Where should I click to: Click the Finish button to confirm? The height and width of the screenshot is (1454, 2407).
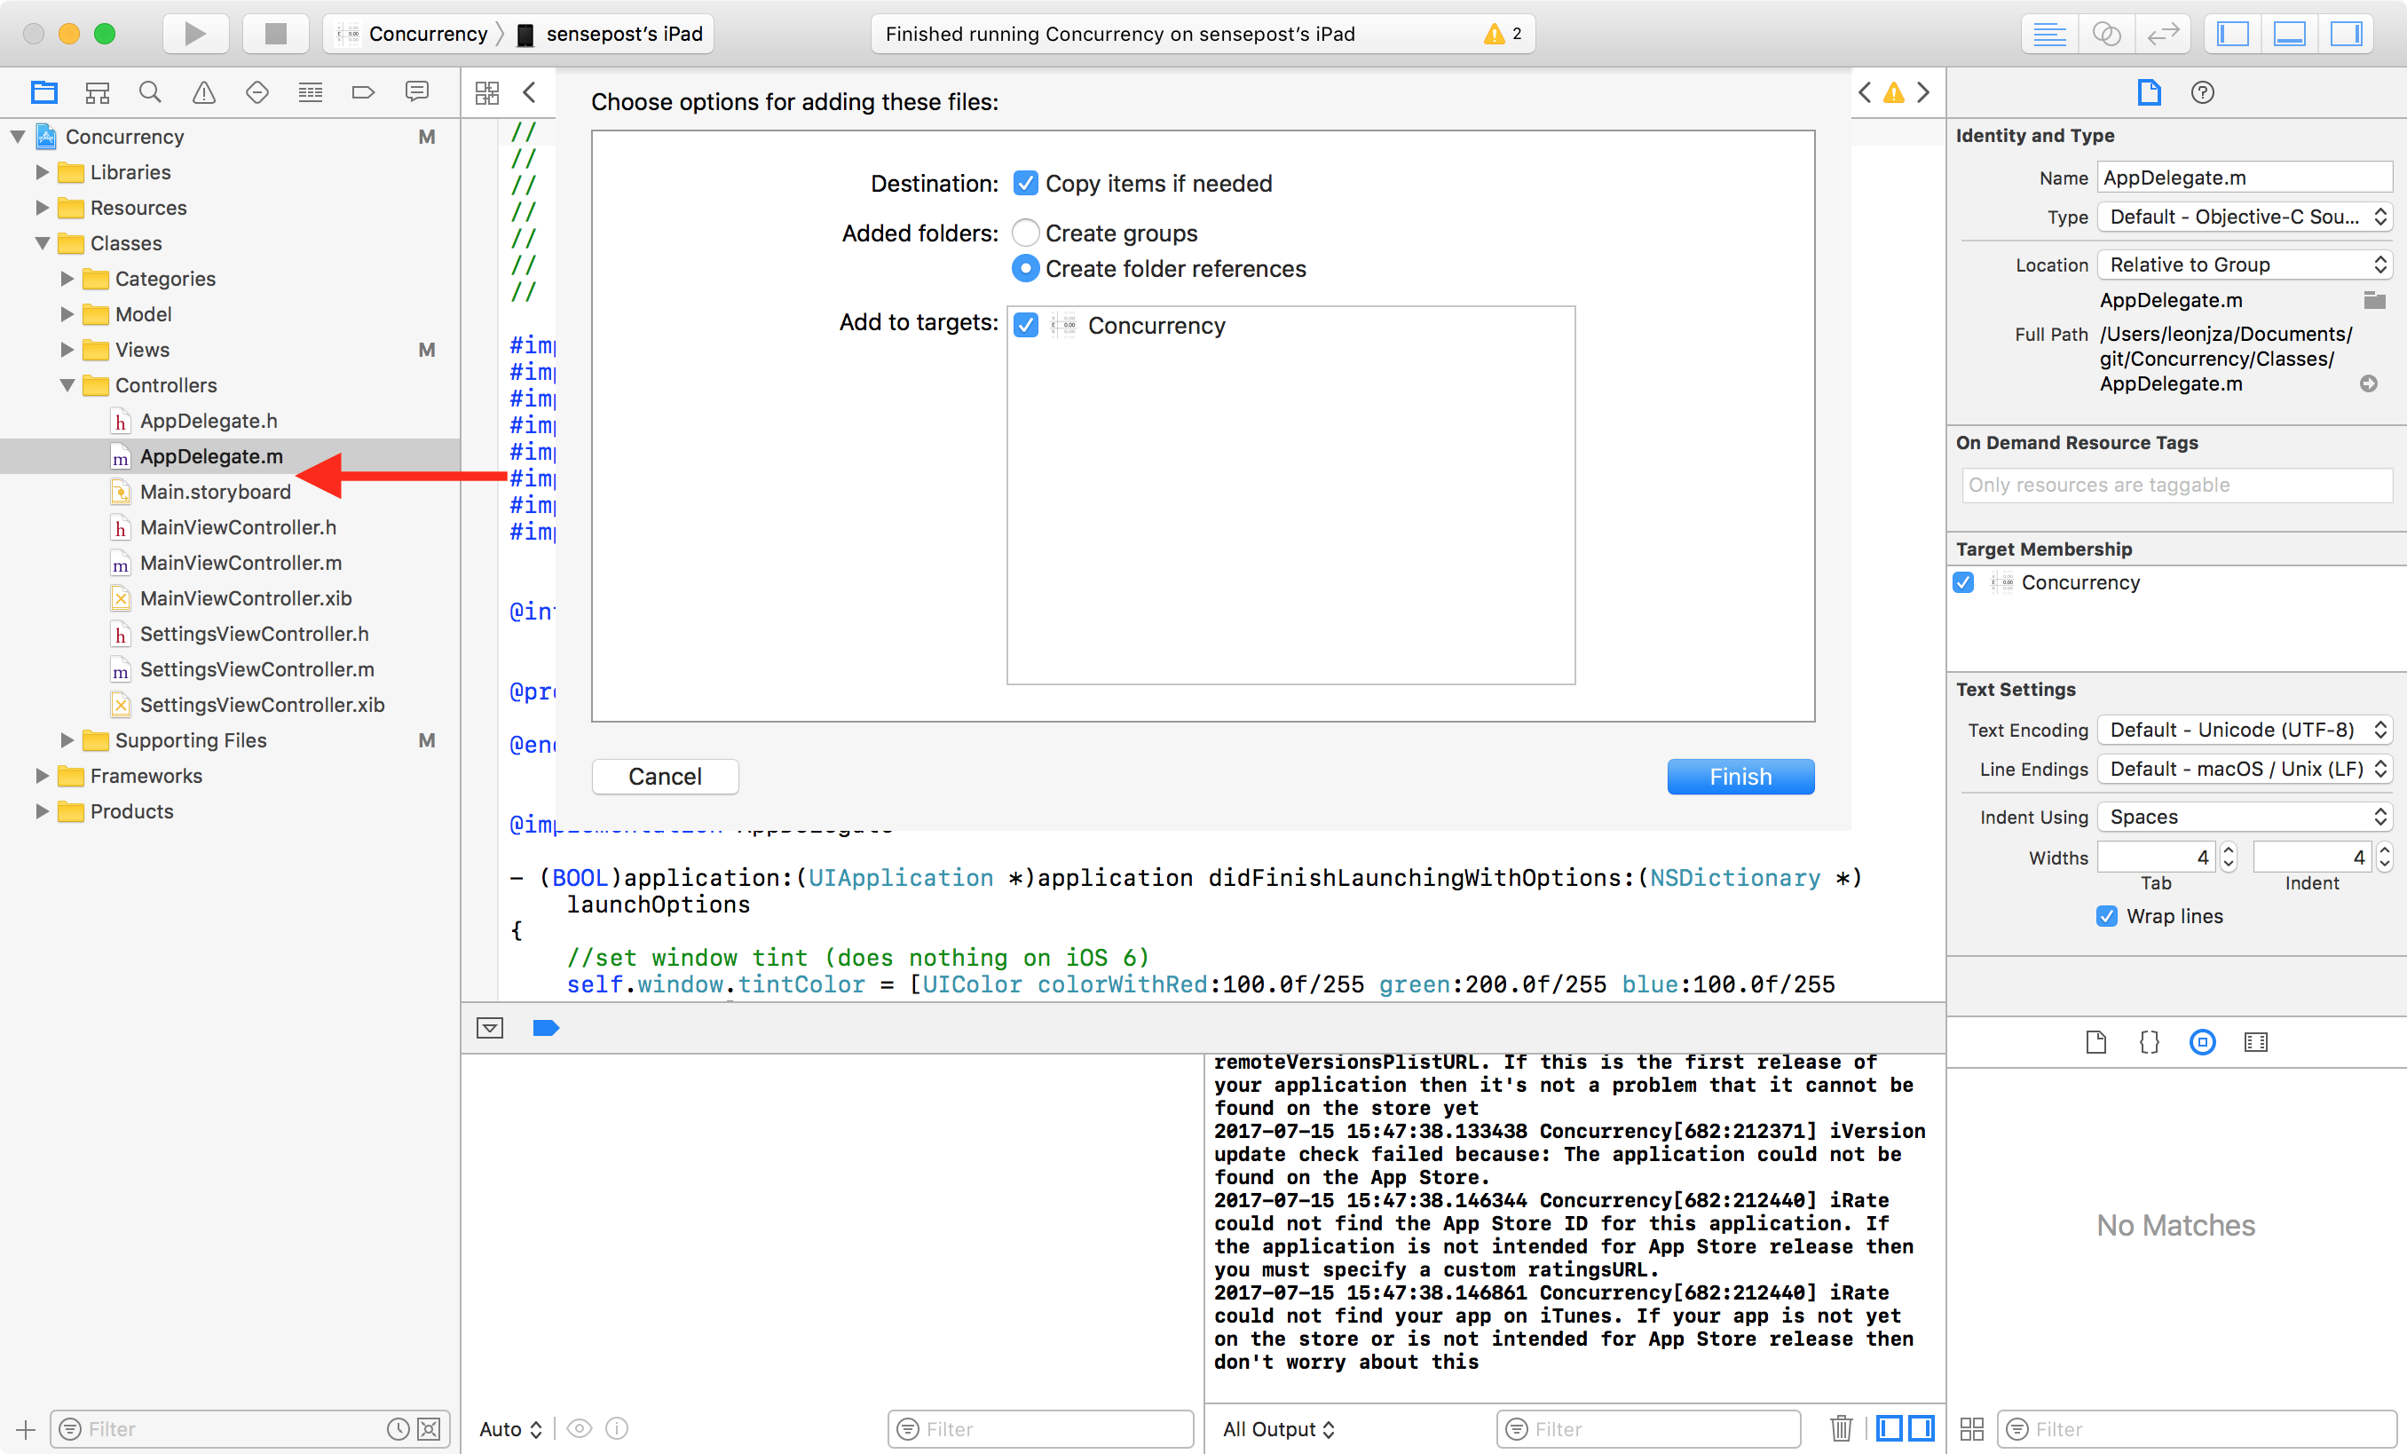click(x=1740, y=777)
